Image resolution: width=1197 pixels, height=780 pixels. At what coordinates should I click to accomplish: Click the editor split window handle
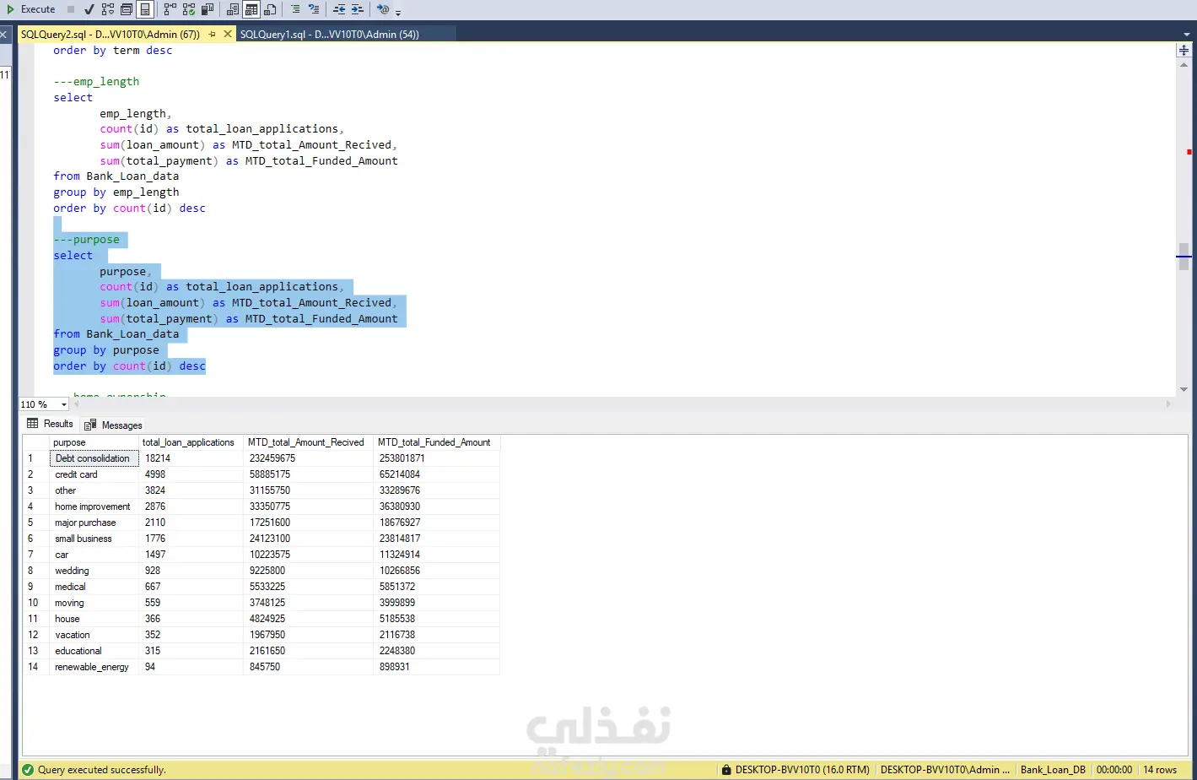click(1184, 50)
